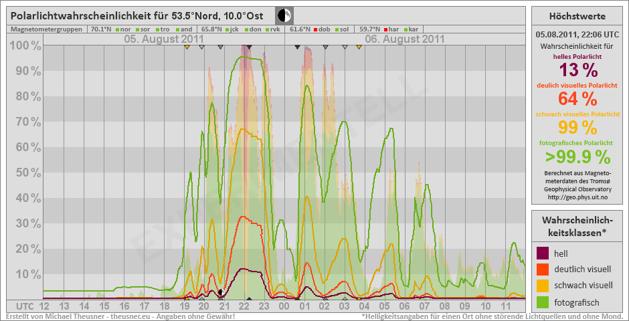Click the red square indicator for station dob
This screenshot has height=321, width=629.
pos(315,29)
